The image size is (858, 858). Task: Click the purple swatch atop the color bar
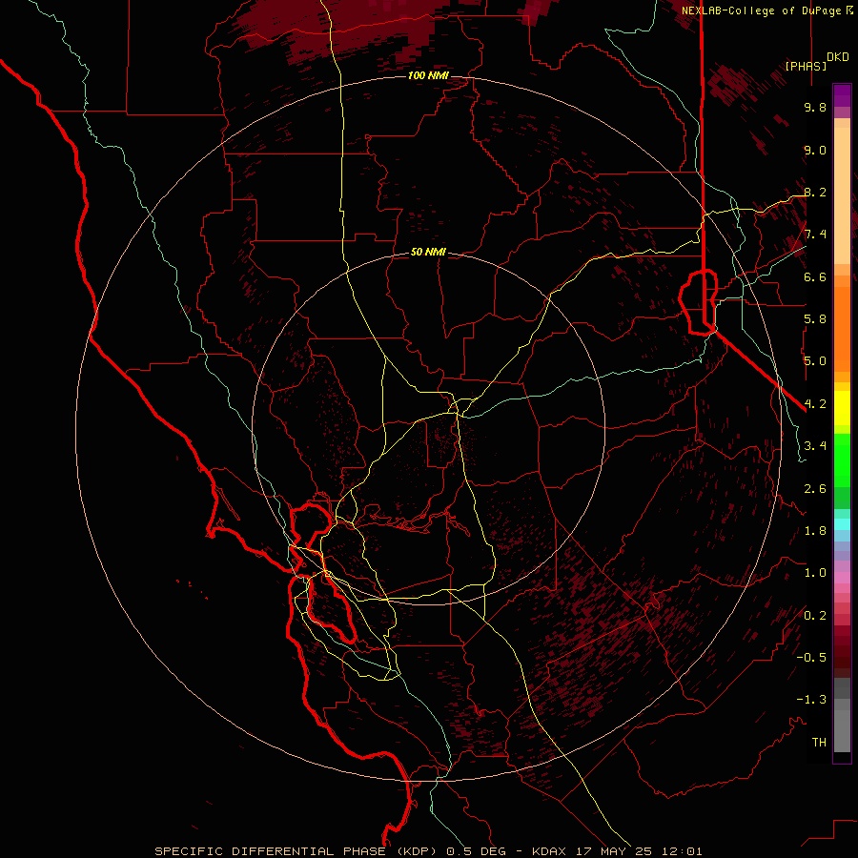842,95
